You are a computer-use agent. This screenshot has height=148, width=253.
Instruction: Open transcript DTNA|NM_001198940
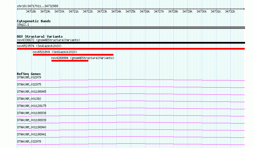pyautogui.click(x=32, y=127)
